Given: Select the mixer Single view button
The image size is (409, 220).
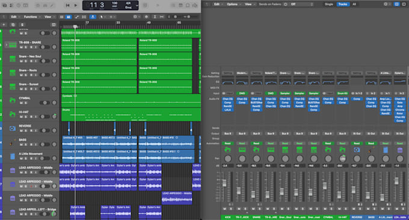Looking at the screenshot, I should tap(328, 4).
